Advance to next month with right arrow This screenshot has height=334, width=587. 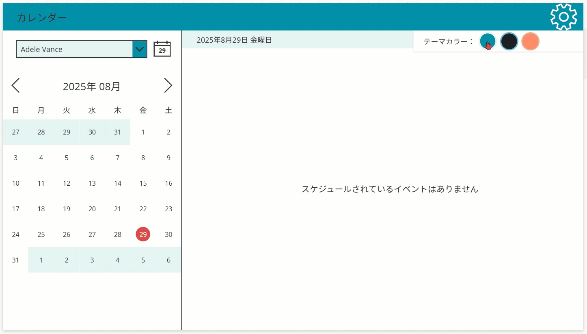coord(168,86)
